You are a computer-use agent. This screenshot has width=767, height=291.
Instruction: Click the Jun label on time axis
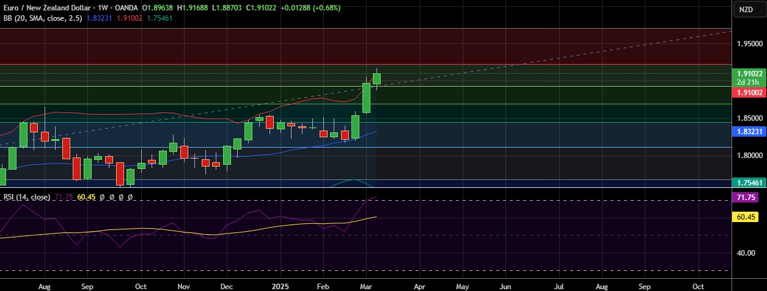(x=505, y=286)
